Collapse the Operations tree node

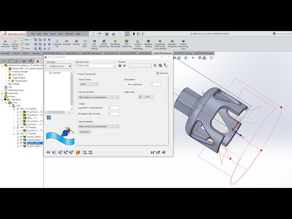coord(2,99)
